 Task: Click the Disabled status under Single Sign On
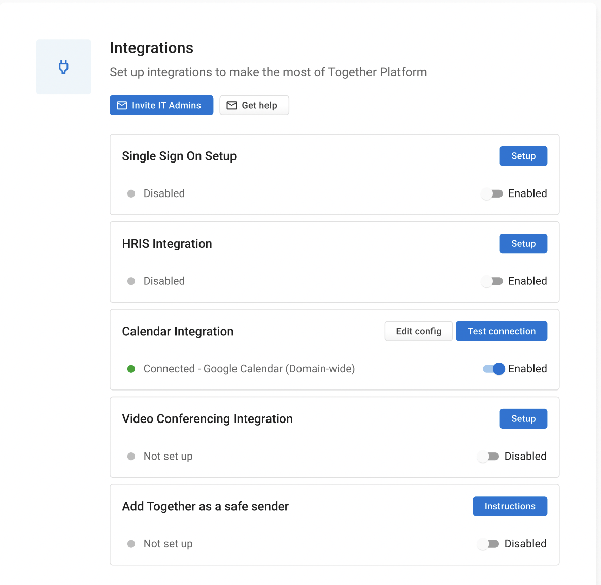[164, 193]
